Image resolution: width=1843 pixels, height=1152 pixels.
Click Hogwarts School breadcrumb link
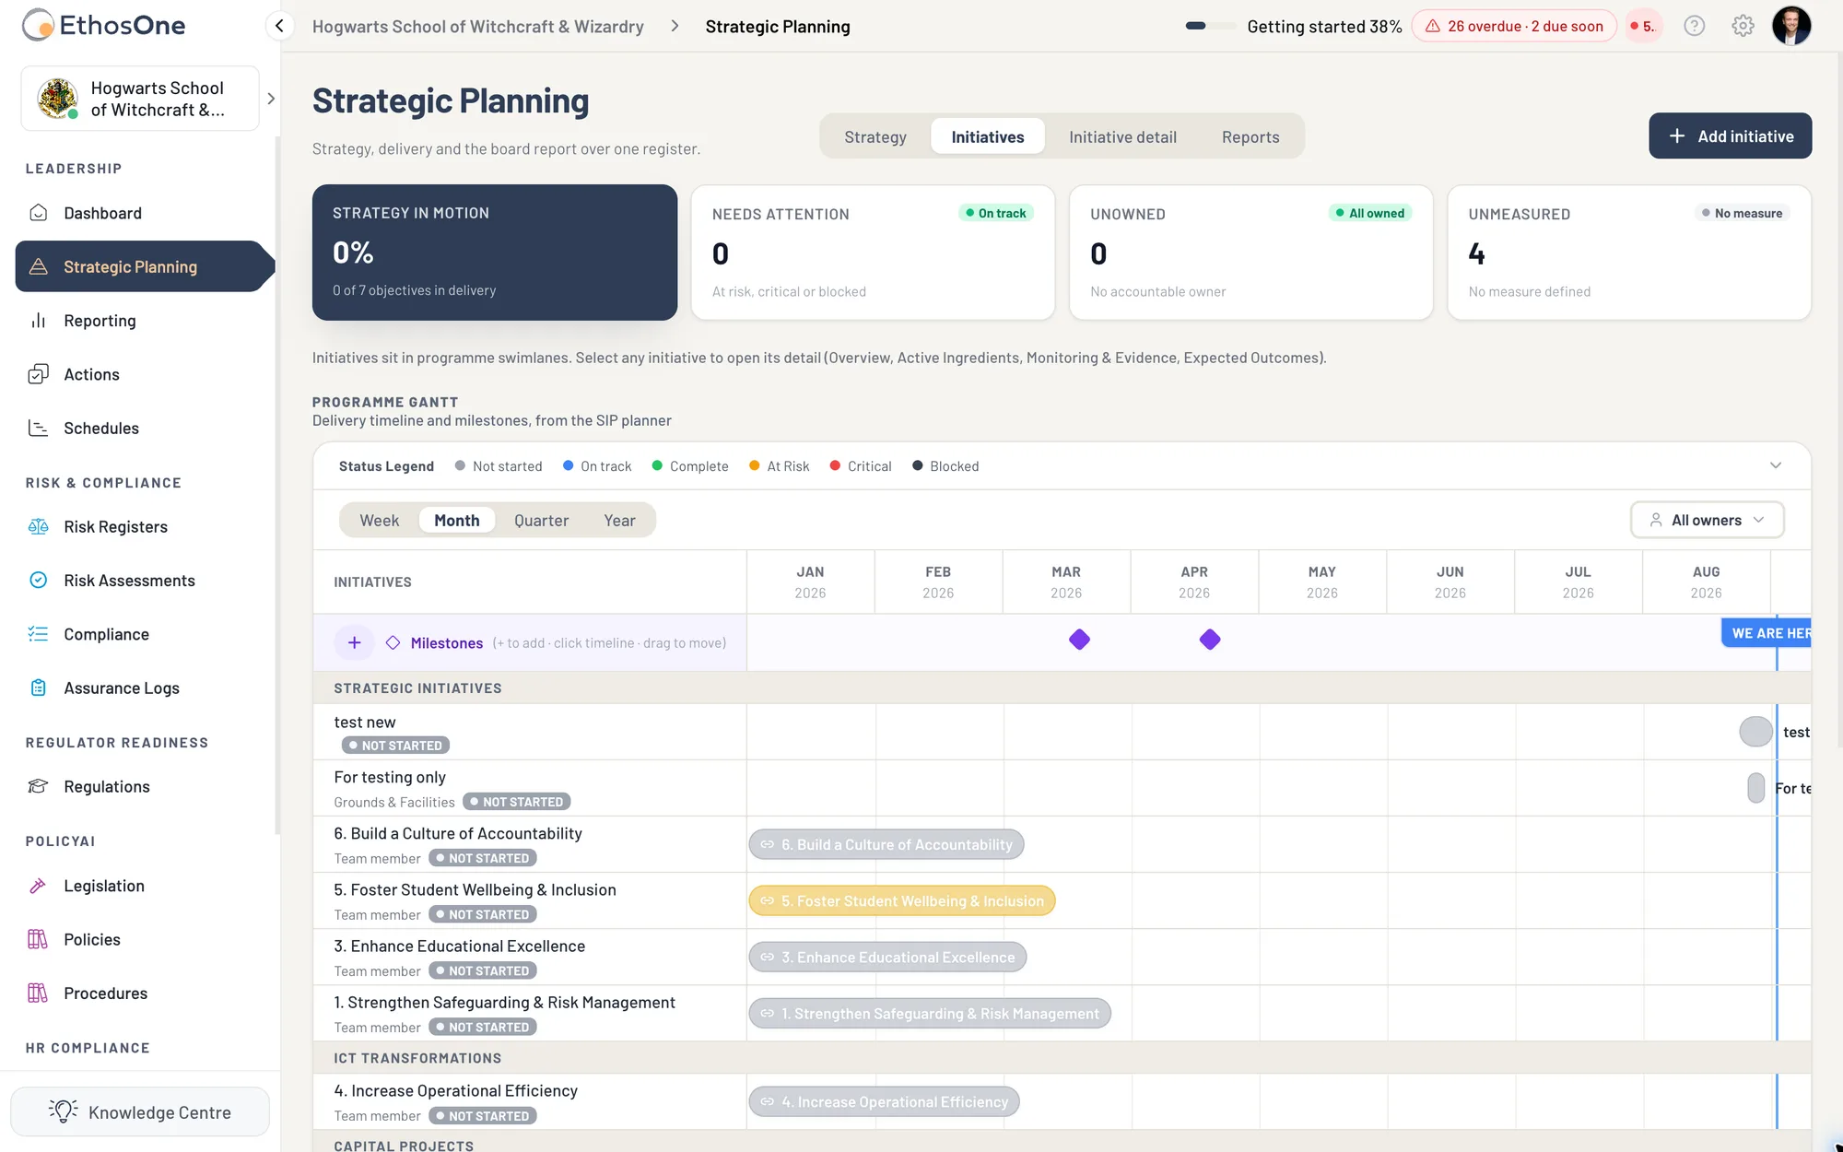point(477,27)
